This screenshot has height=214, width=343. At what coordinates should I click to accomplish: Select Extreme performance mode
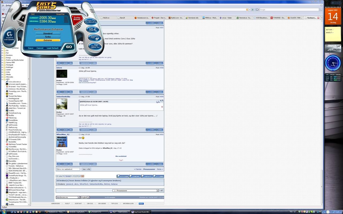(x=48, y=40)
